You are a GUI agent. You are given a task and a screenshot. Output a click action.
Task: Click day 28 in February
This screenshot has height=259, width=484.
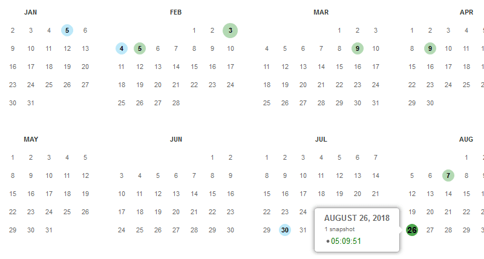[x=176, y=103]
